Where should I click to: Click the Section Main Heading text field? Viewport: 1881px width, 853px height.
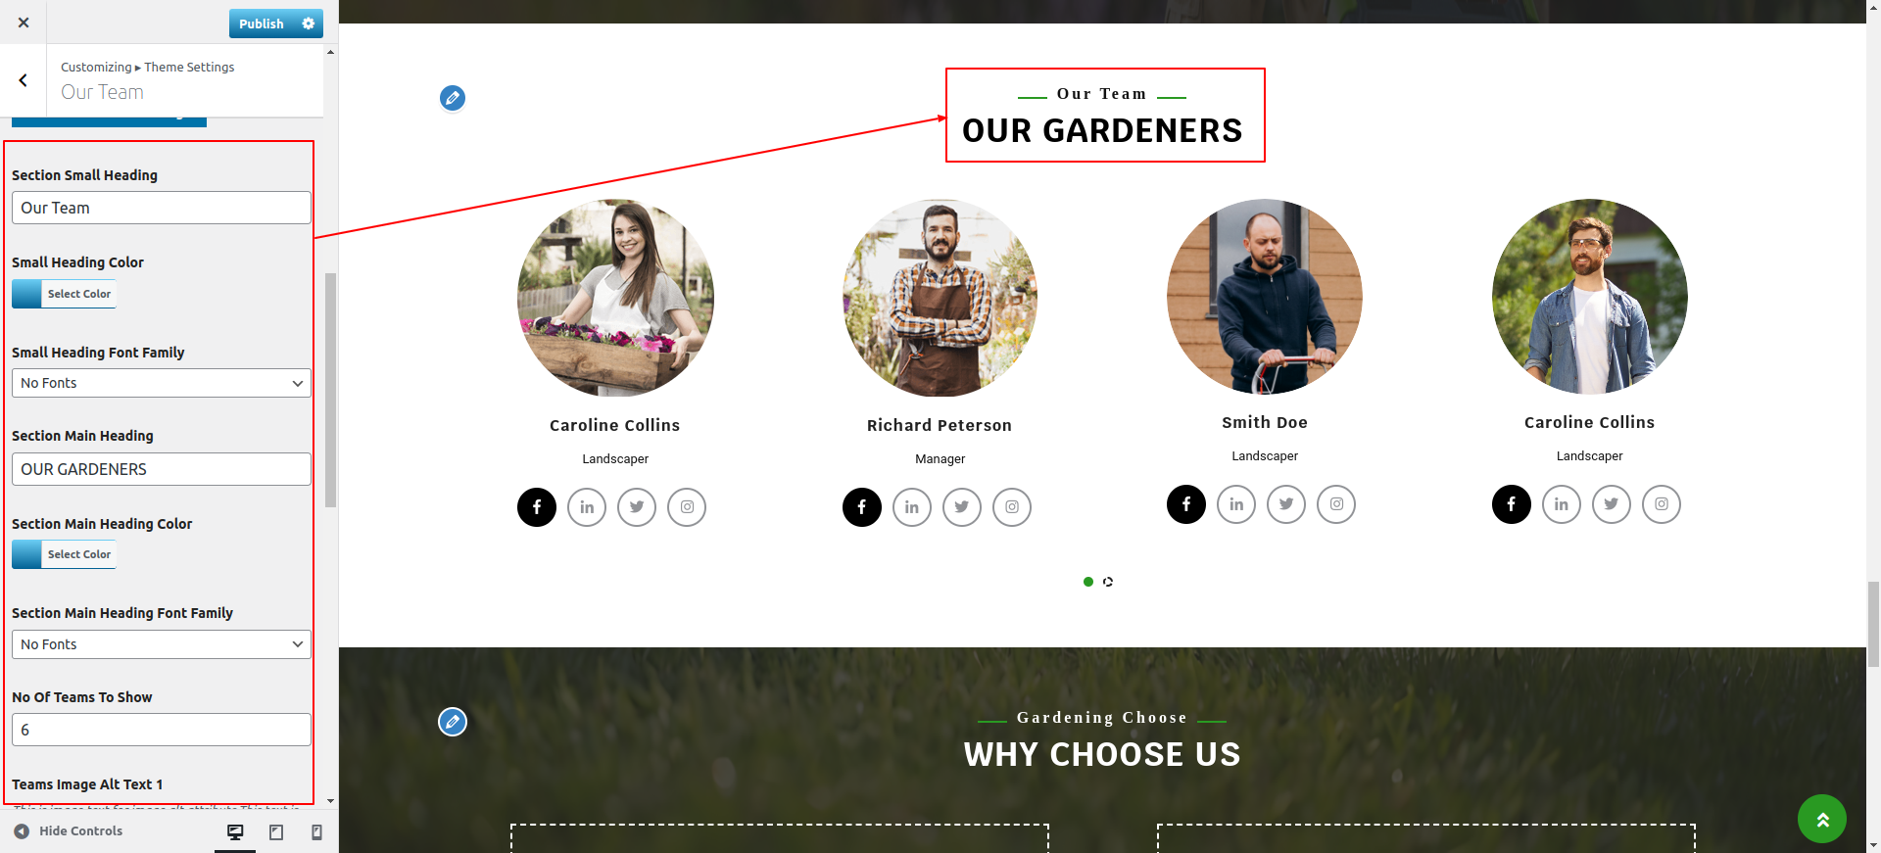tap(162, 469)
